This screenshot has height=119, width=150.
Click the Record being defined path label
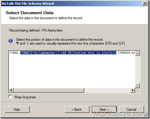point(36,30)
